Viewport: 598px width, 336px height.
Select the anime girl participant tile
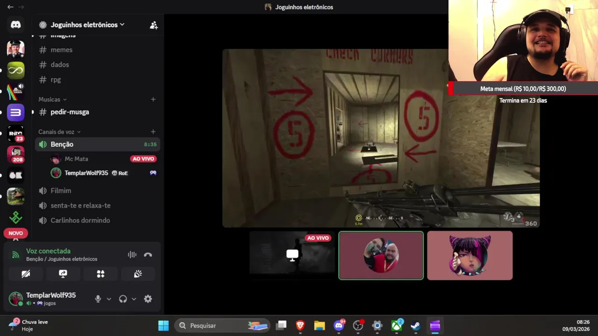470,256
